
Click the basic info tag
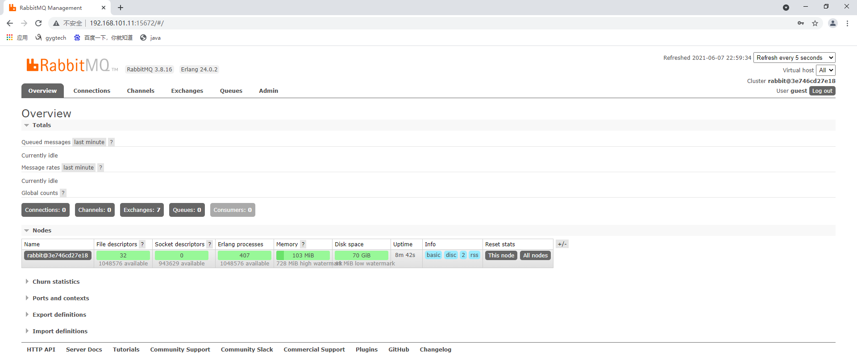click(433, 255)
